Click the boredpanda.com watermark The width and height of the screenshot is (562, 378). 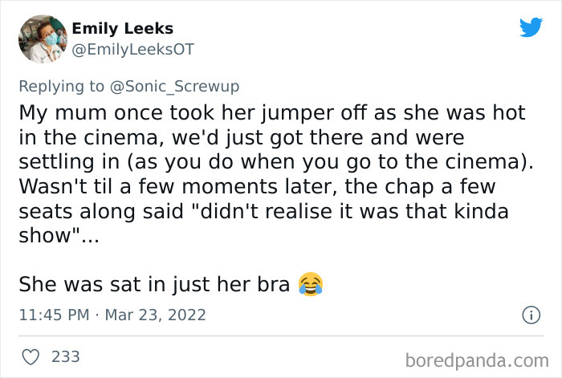click(x=477, y=357)
